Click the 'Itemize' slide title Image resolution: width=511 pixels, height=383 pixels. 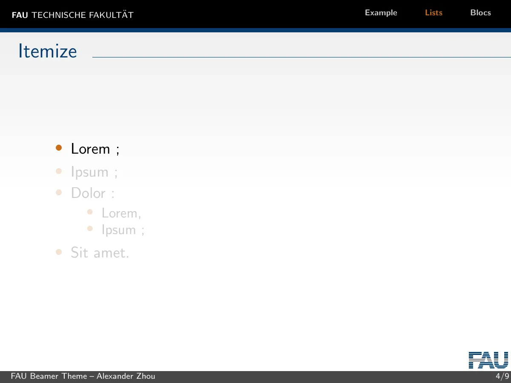(48, 51)
